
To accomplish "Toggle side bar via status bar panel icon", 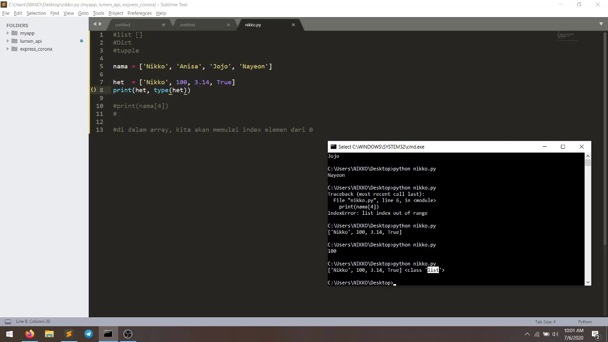I will pyautogui.click(x=8, y=322).
